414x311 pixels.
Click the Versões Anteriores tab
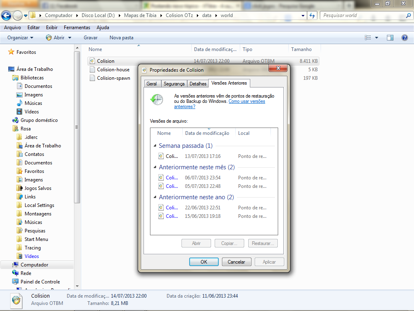tap(229, 83)
